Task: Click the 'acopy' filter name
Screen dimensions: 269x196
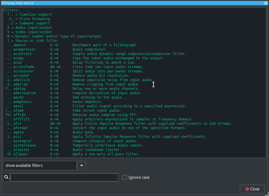Action: [x=19, y=58]
